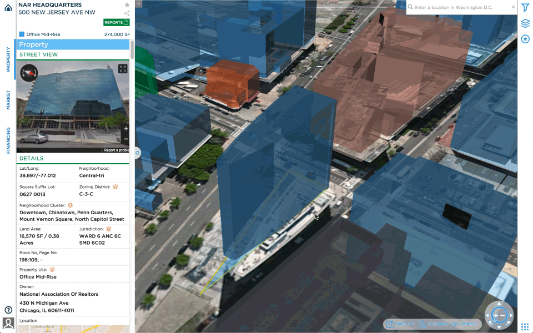Click the search magnifier icon

[x=410, y=7]
